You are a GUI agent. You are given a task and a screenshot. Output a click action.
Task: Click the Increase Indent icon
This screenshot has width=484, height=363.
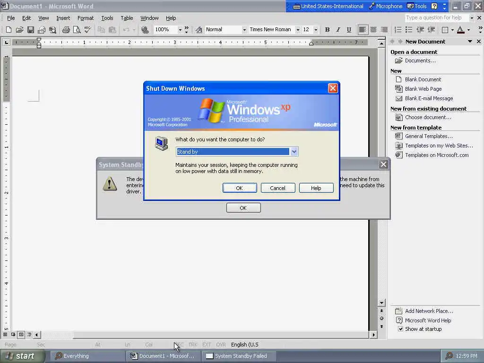[x=431, y=30]
